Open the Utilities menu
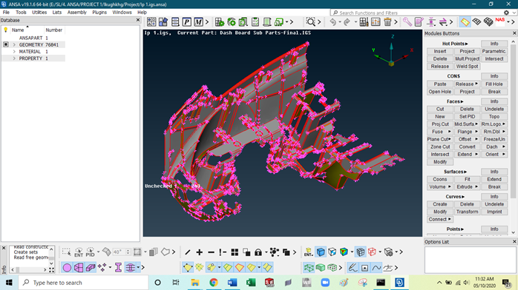This screenshot has height=290, width=518. tap(39, 12)
